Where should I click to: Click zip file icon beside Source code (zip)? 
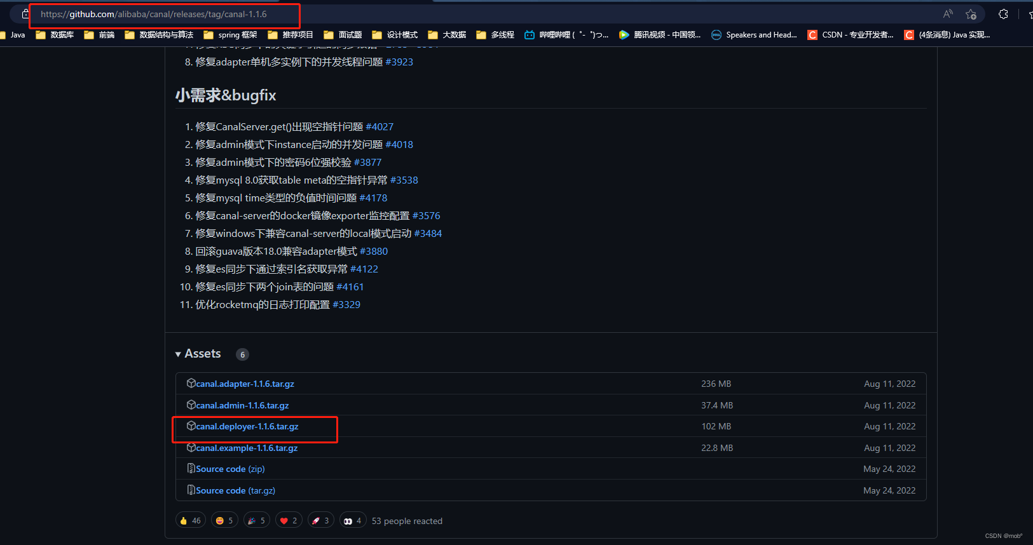[x=191, y=468]
